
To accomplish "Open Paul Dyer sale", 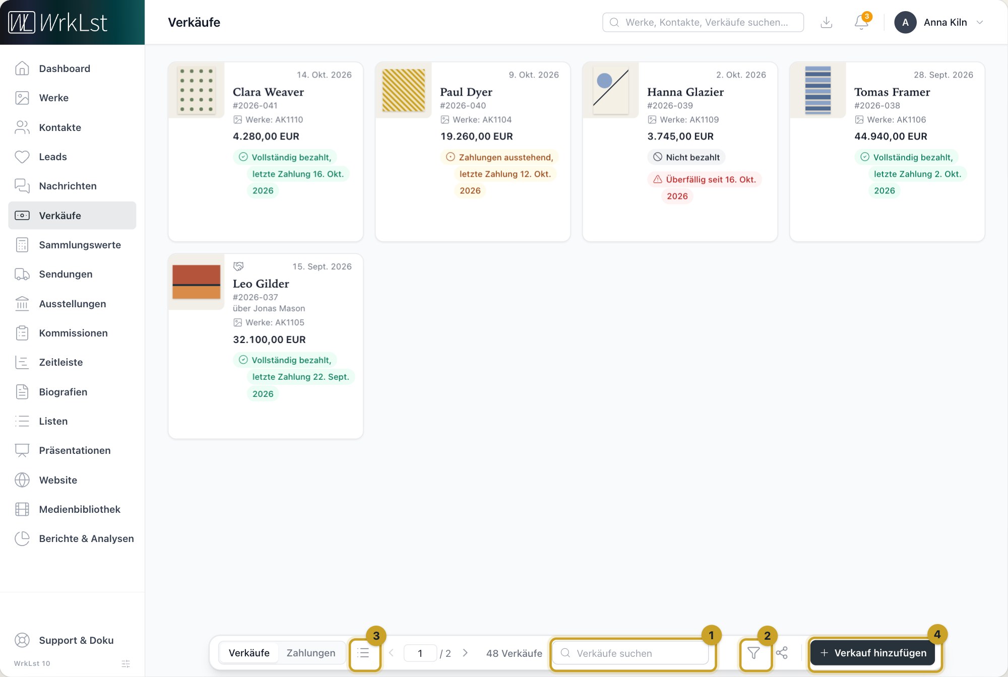I will coord(473,152).
